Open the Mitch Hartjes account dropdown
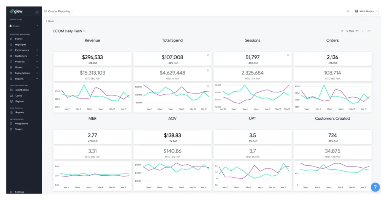 tap(366, 11)
